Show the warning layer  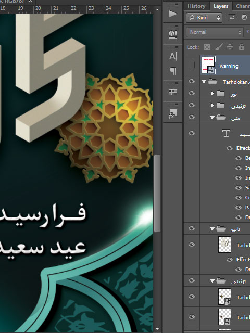tap(192, 65)
